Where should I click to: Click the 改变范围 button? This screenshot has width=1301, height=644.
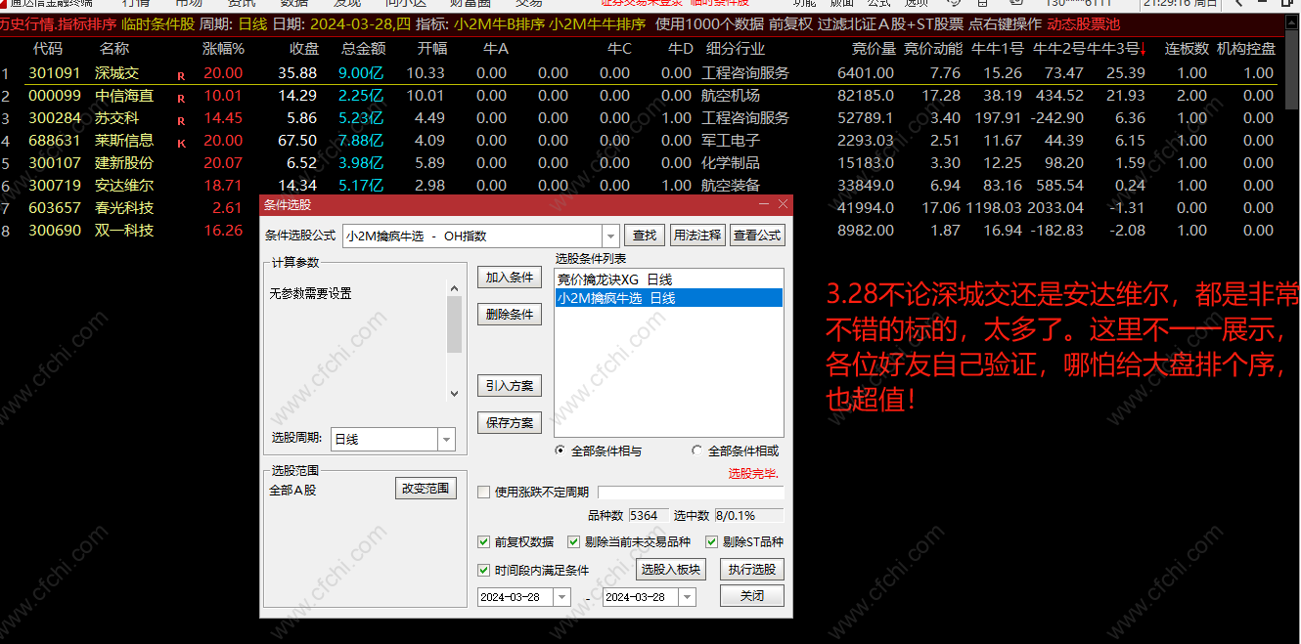pyautogui.click(x=426, y=489)
